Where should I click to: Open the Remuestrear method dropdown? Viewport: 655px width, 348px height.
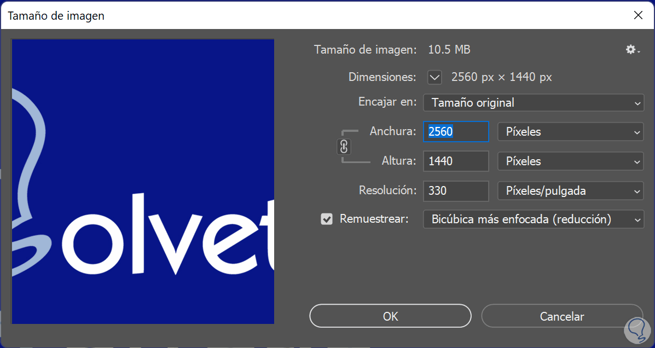pyautogui.click(x=534, y=219)
